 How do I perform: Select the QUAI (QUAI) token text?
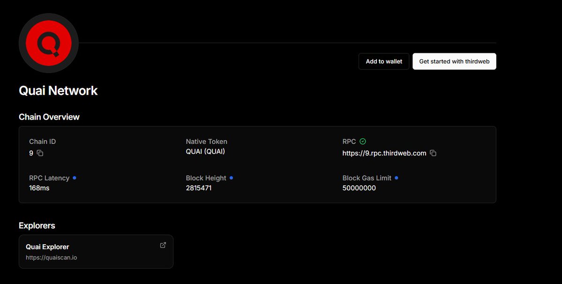click(x=205, y=151)
